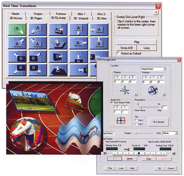This screenshot has height=176, width=184.
Task: Toggle the Lock Aspect Ratio checkbox
Action: pyautogui.click(x=112, y=102)
